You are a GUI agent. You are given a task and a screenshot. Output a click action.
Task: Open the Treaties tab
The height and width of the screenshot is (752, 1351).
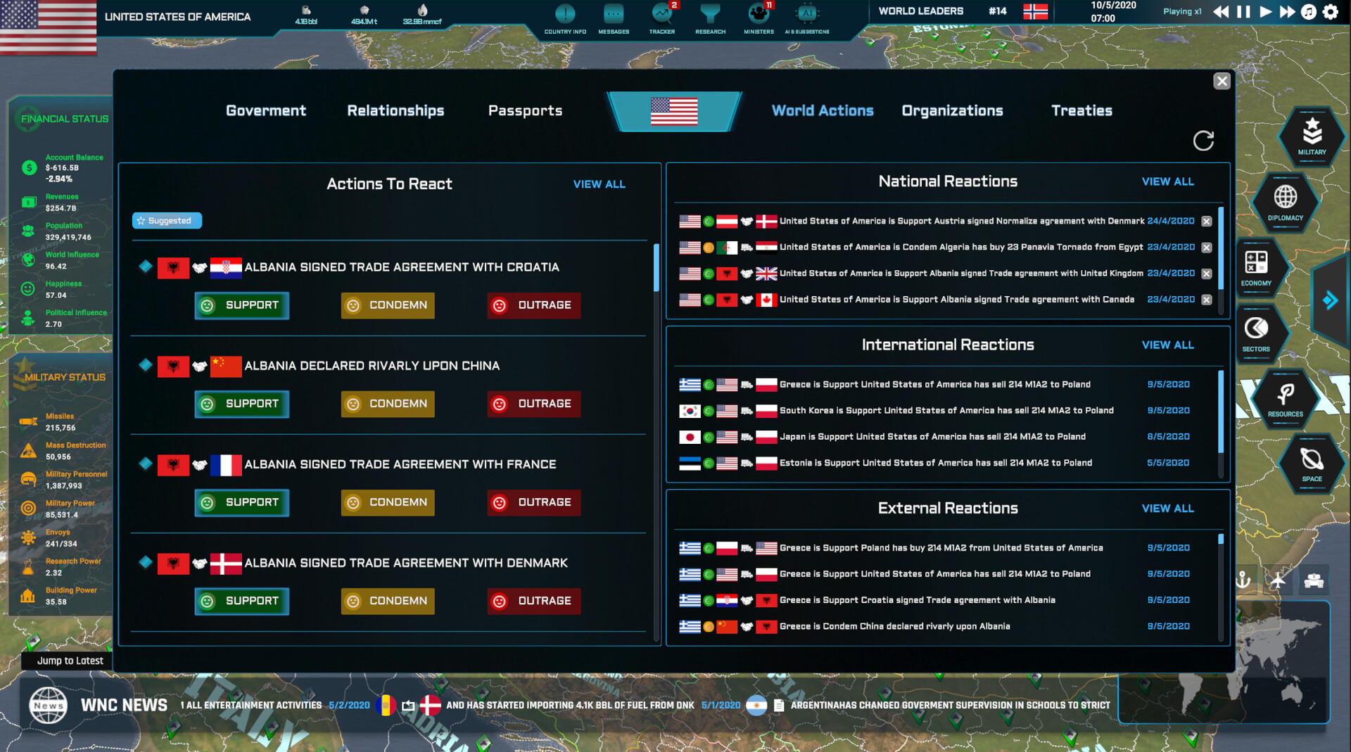1082,110
